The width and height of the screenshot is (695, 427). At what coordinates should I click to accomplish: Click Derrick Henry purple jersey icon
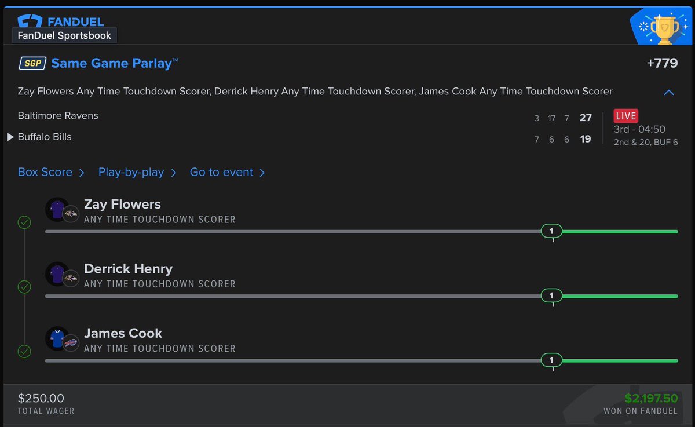coord(57,273)
